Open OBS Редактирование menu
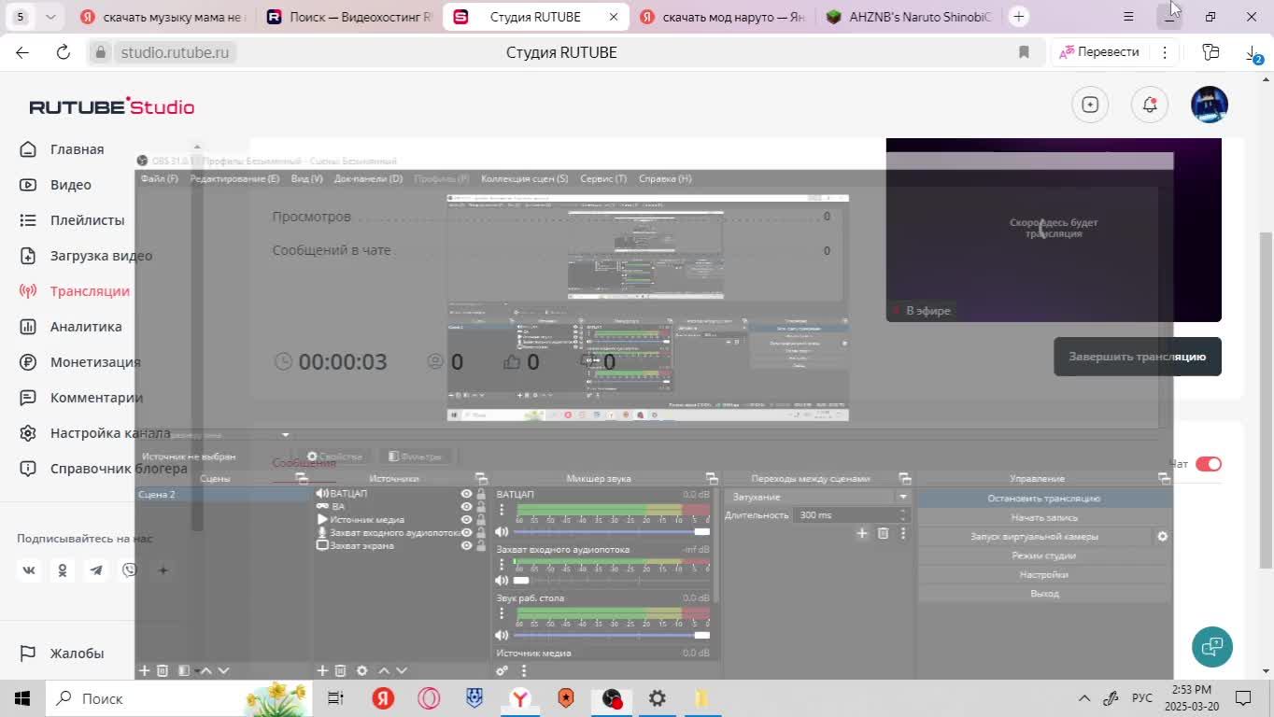Screen dimensions: 1274x717 coord(234,178)
